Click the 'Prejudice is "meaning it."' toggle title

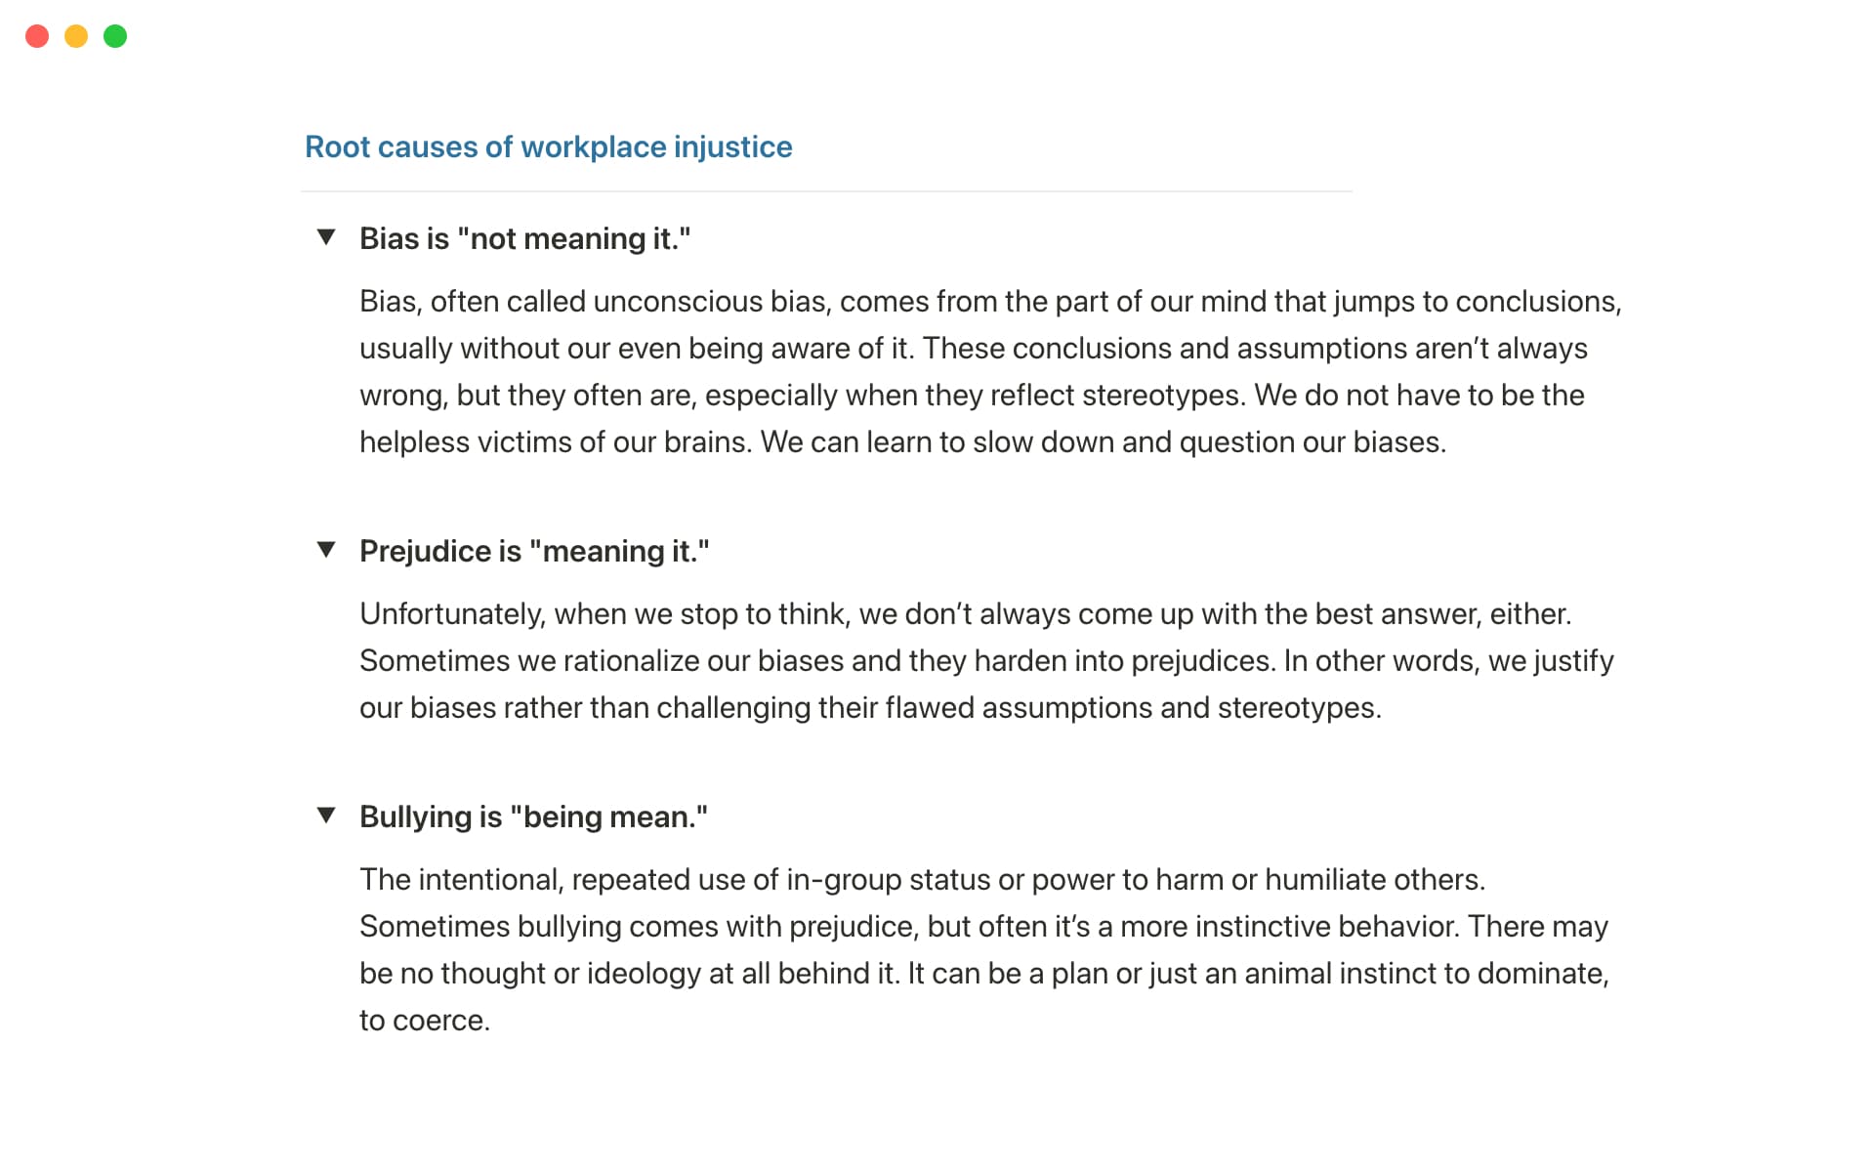point(533,551)
